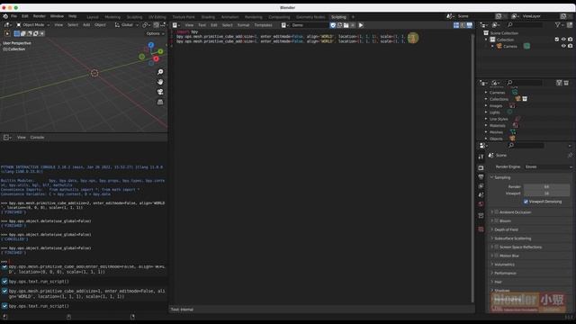Open the outliner filter funnel icon
Viewport: 576px width, 324px height.
click(558, 24)
